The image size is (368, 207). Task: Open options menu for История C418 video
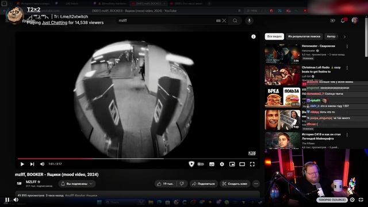(347, 135)
